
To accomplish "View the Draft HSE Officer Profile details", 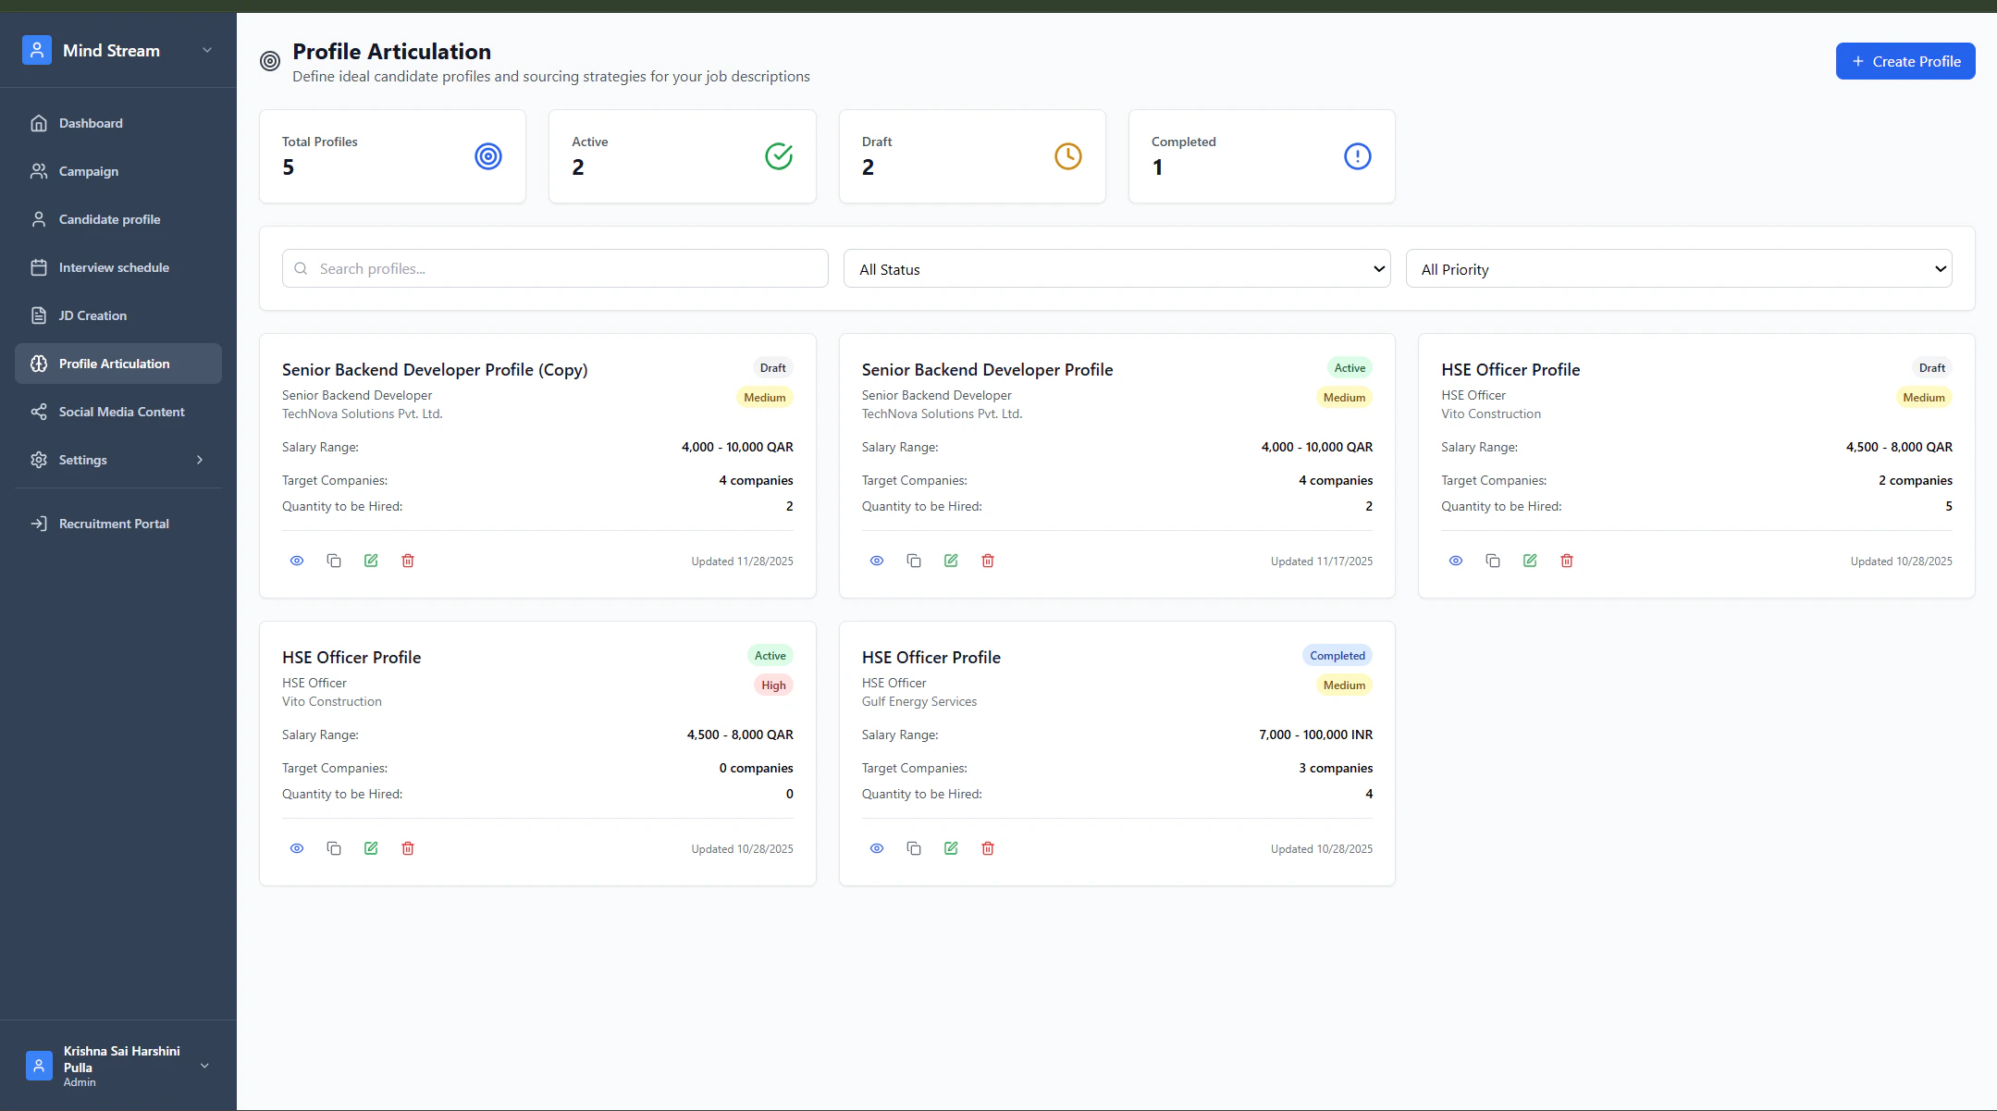I will click(x=1456, y=561).
